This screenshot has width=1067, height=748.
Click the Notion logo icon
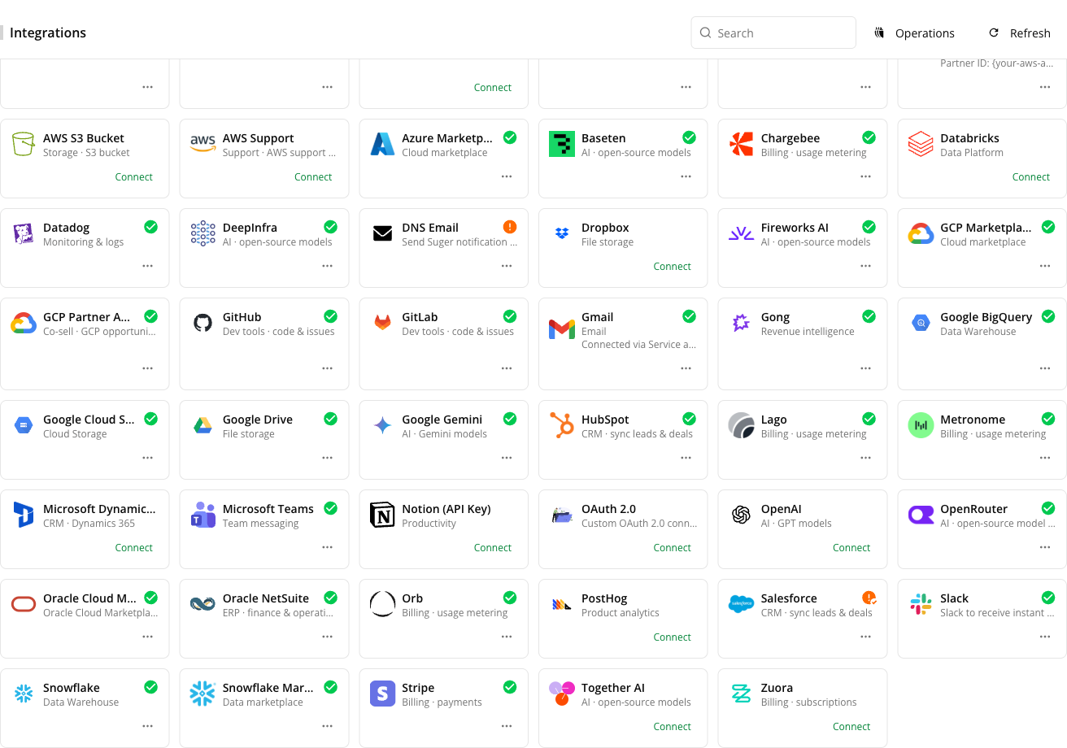(x=382, y=515)
